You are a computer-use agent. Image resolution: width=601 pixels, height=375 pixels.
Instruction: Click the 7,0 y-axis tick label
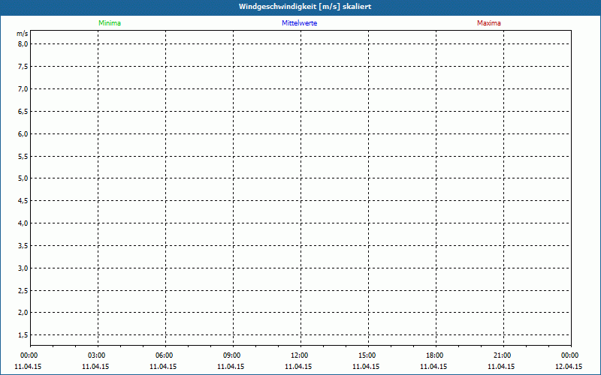23,88
